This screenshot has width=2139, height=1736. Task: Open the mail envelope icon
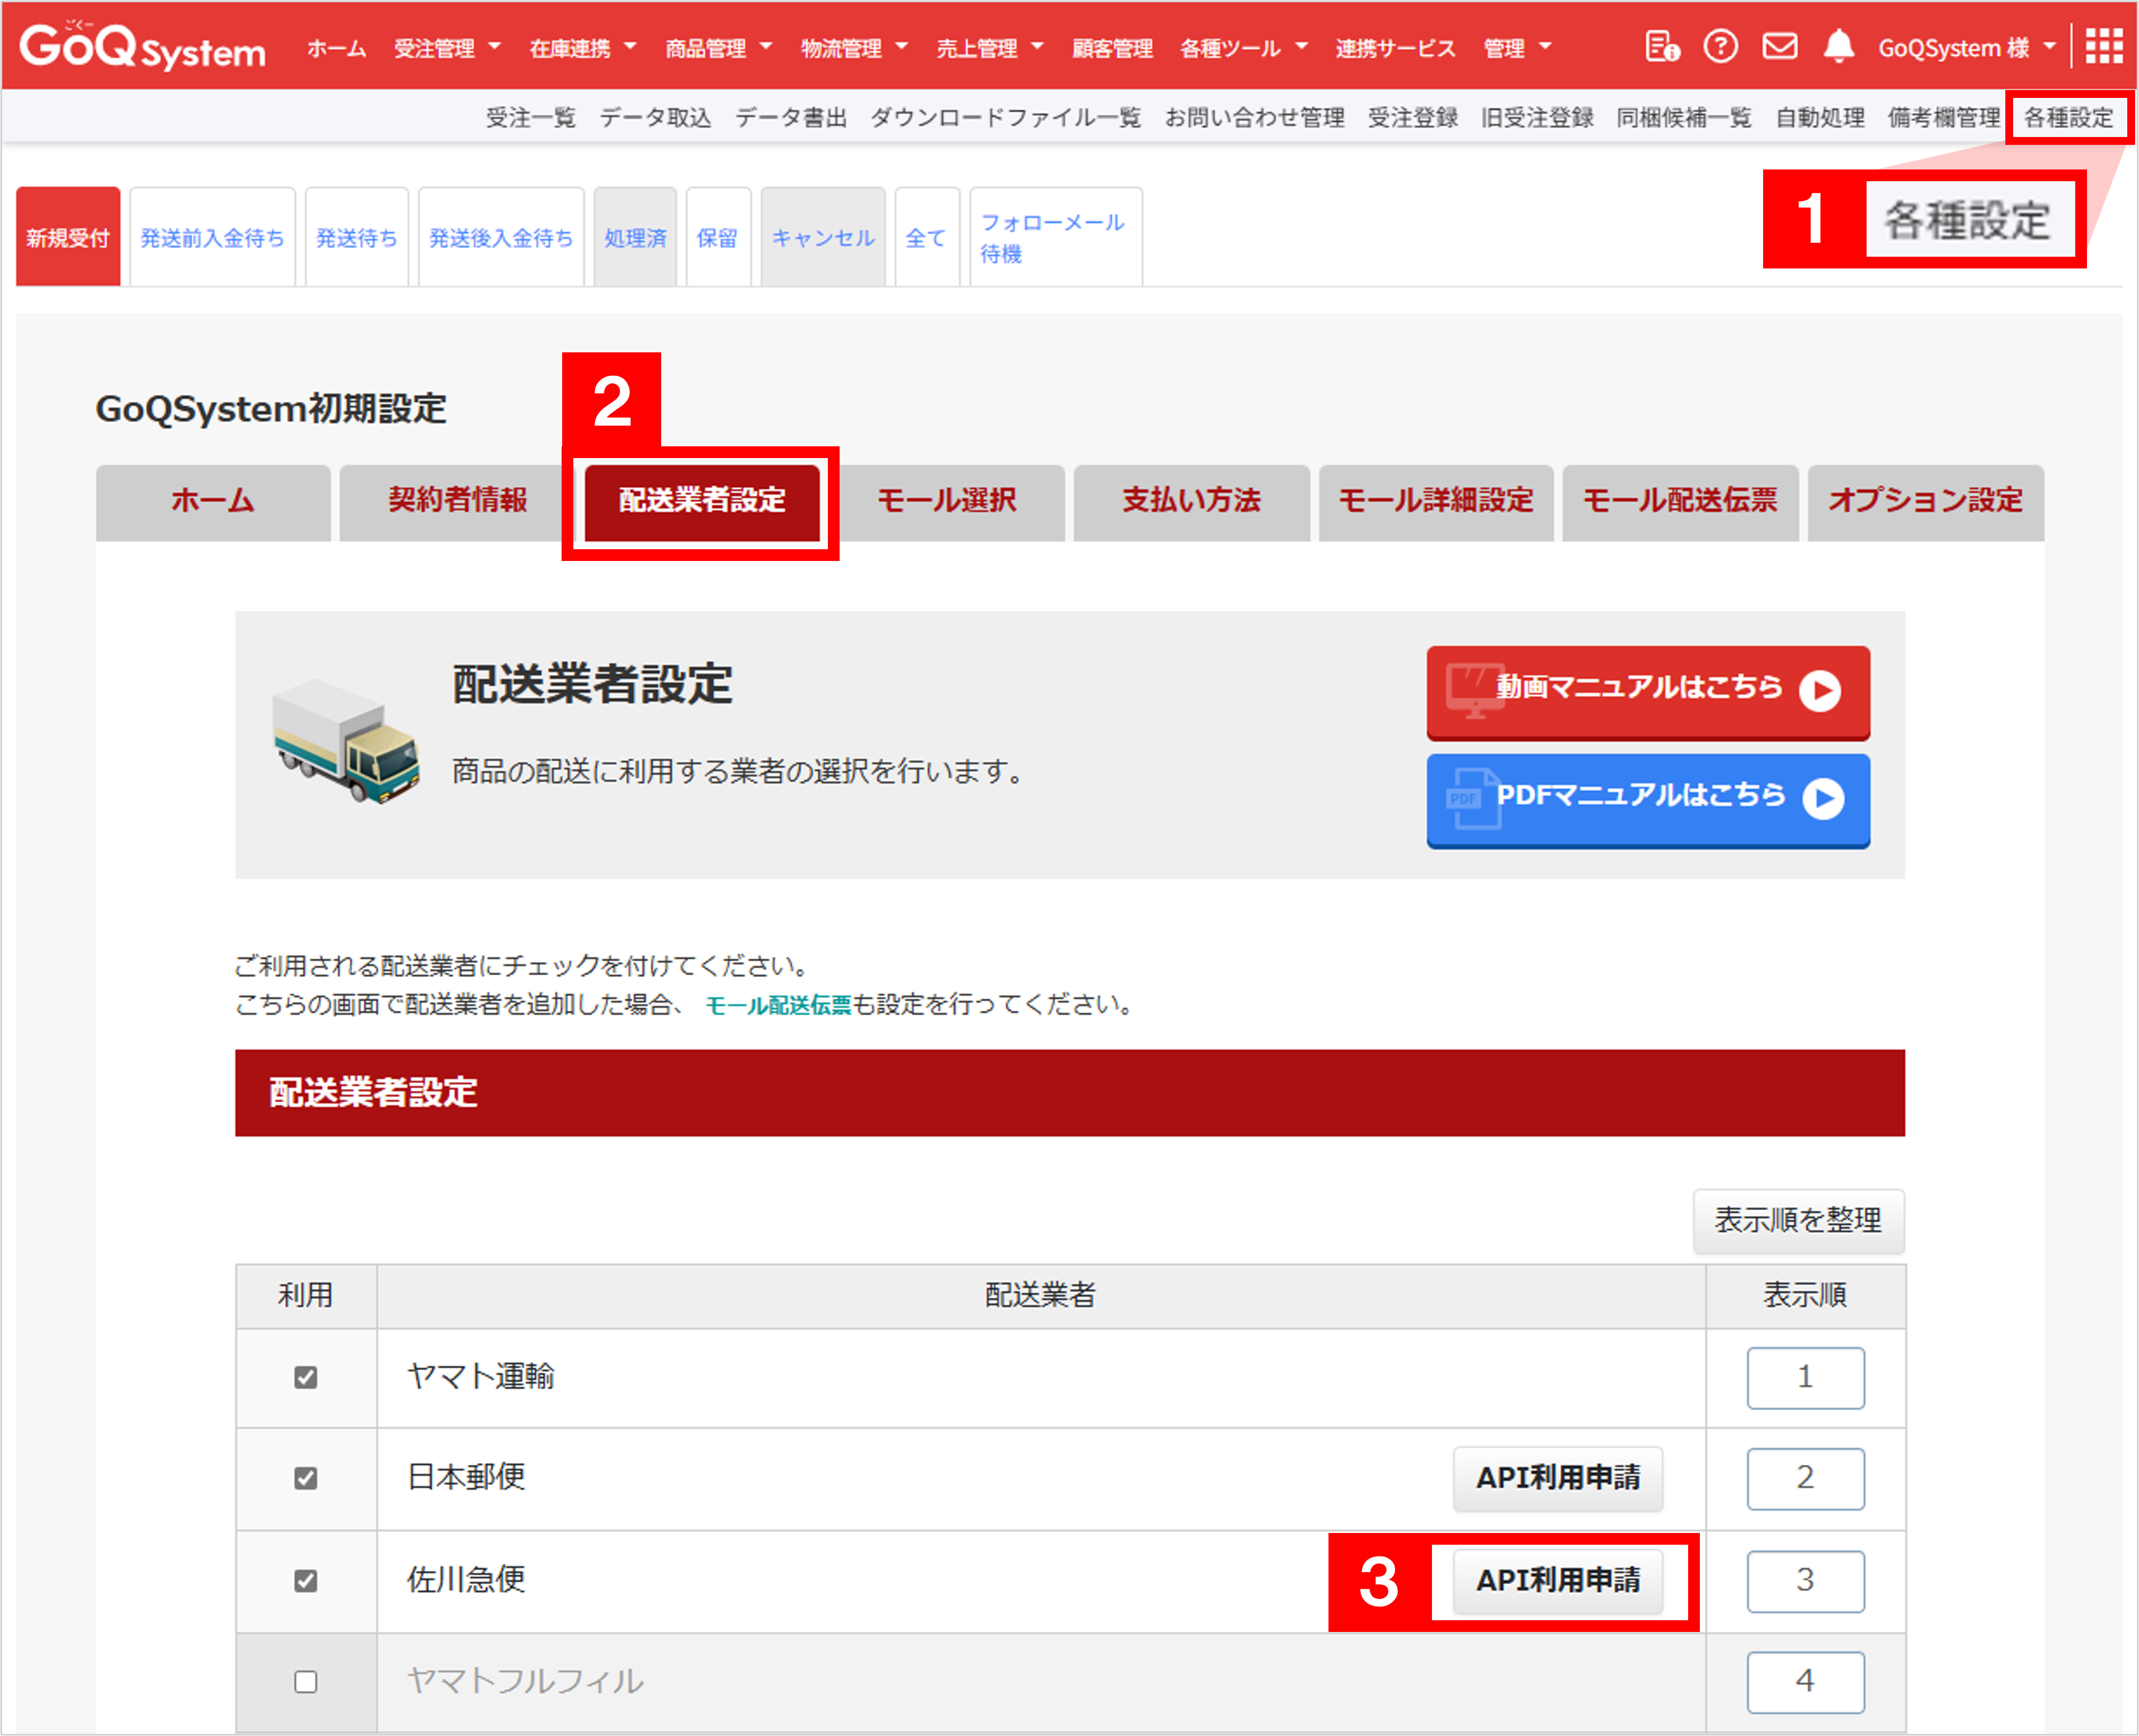[x=1779, y=47]
